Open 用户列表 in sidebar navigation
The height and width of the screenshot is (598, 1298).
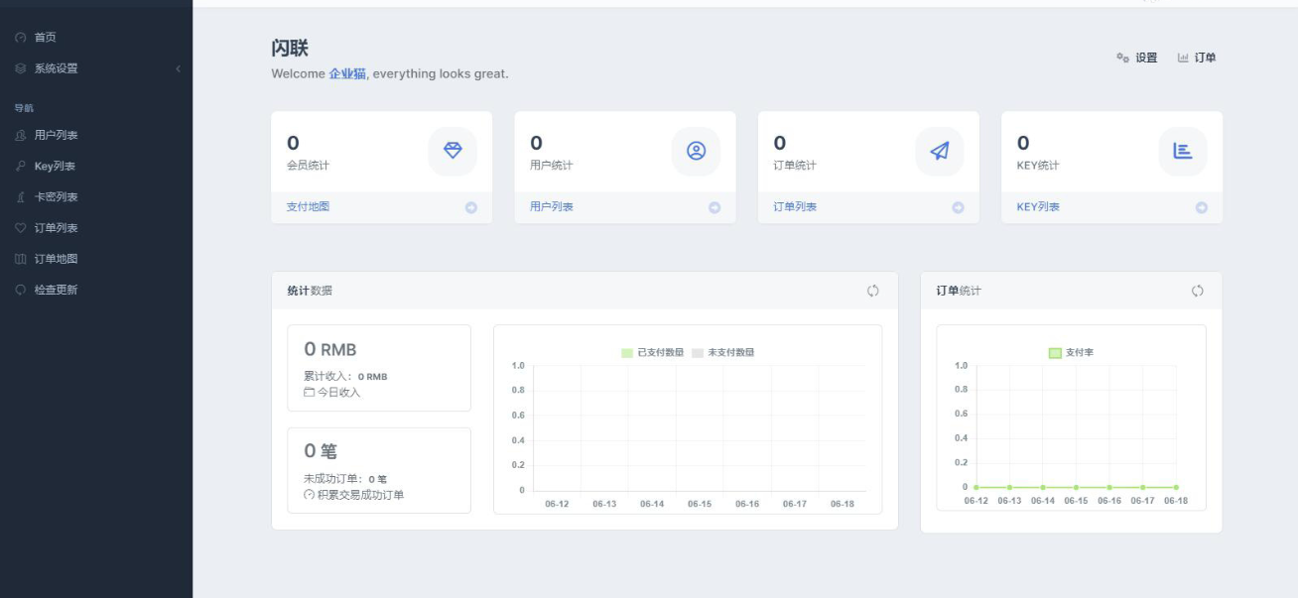coord(56,135)
